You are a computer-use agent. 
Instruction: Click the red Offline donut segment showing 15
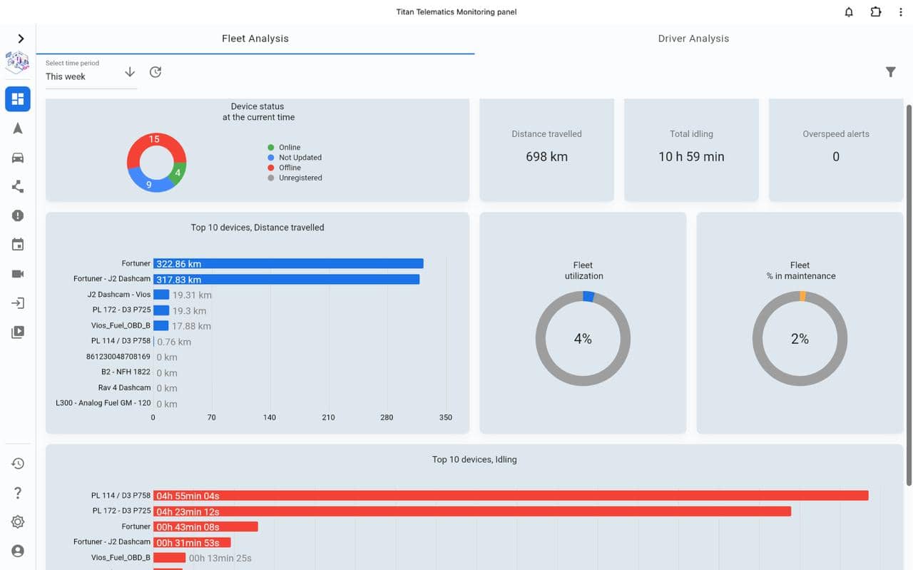(x=153, y=139)
